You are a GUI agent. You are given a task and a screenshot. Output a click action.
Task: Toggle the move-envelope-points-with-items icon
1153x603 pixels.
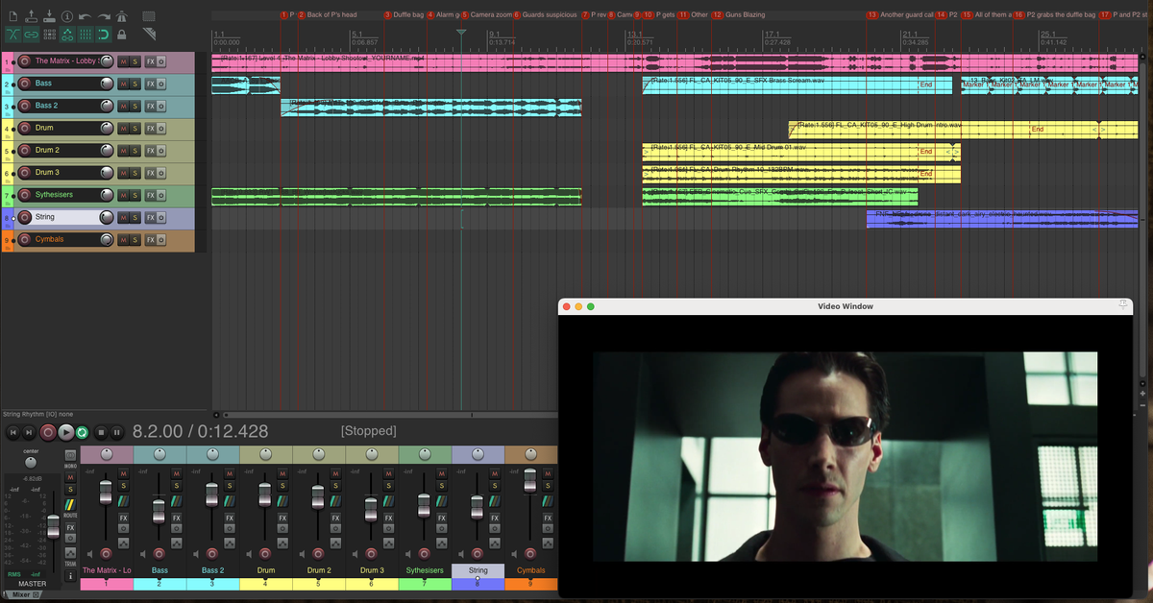click(x=67, y=35)
